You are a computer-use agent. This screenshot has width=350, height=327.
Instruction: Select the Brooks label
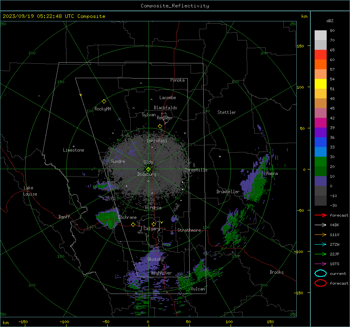[276, 272]
